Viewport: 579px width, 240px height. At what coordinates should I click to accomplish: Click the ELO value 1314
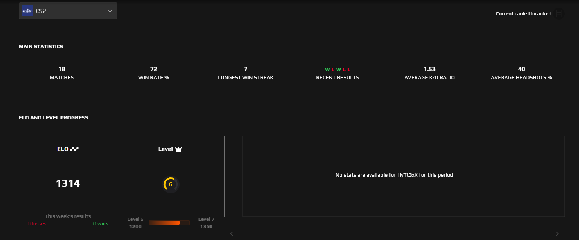pos(68,183)
